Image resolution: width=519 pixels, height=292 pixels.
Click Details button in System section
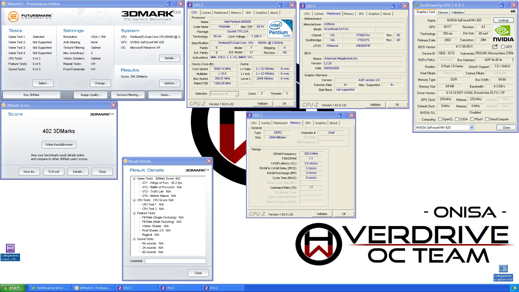[170, 58]
